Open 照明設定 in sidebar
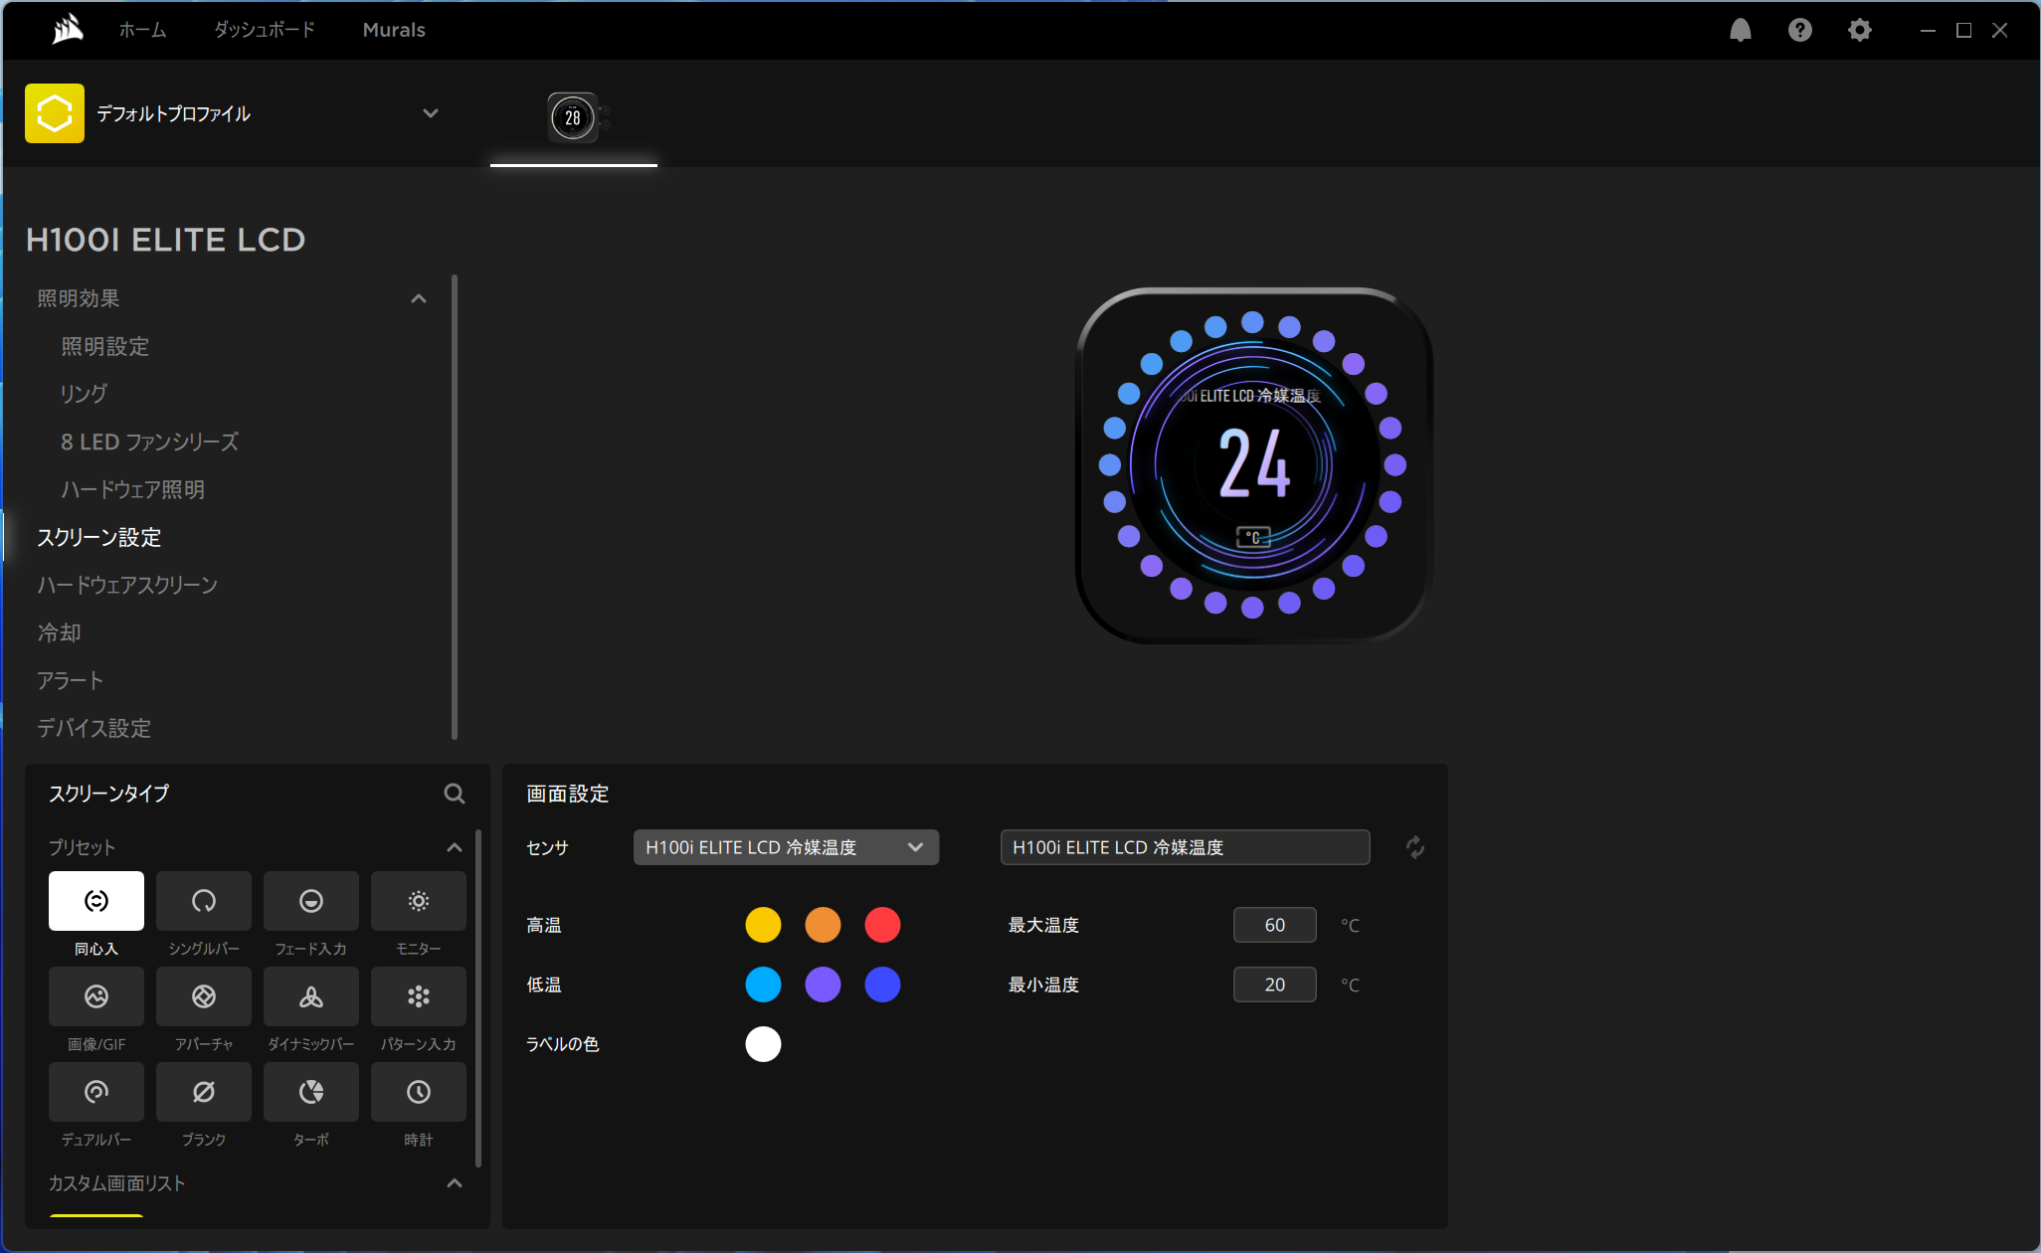Viewport: 2041px width, 1253px height. [x=105, y=346]
